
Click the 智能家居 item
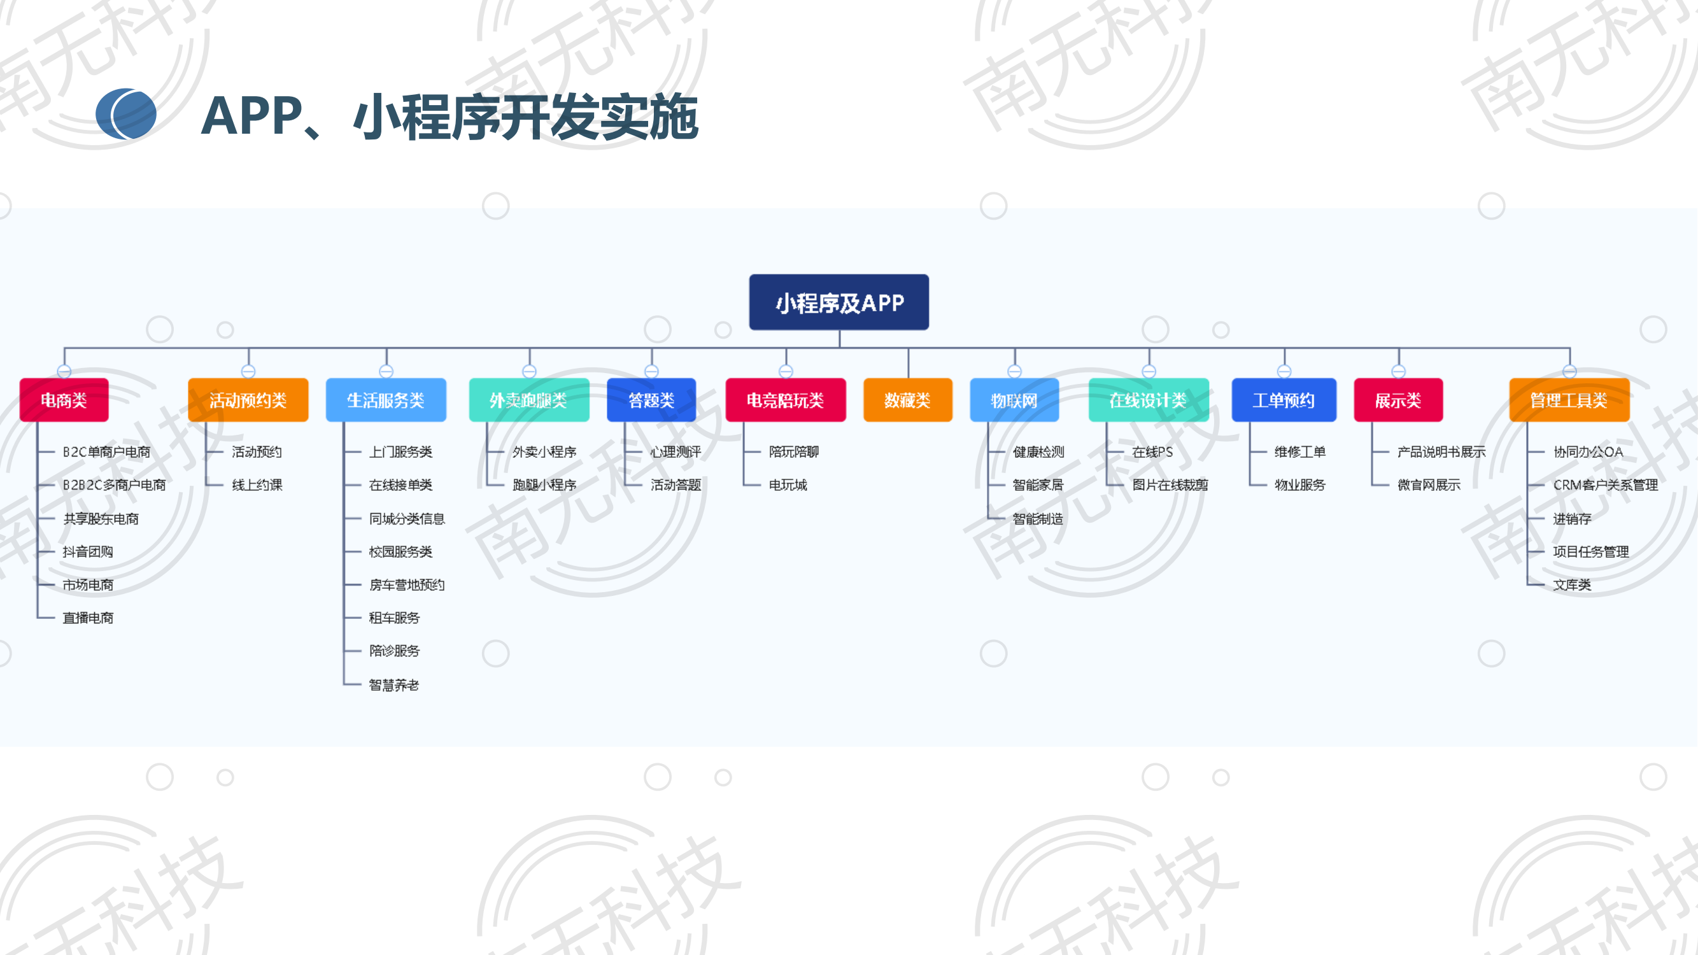[1038, 485]
